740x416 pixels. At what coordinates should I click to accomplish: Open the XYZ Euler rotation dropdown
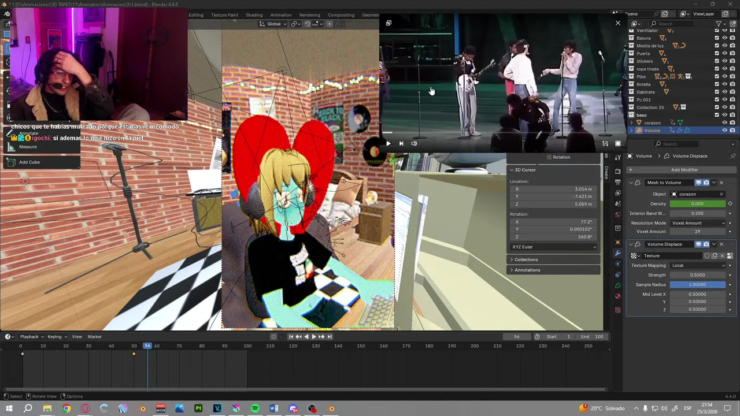[x=554, y=247]
